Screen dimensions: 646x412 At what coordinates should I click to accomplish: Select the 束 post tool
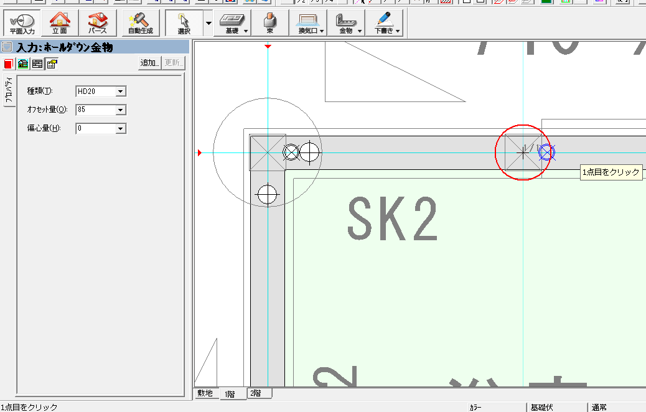coord(270,24)
